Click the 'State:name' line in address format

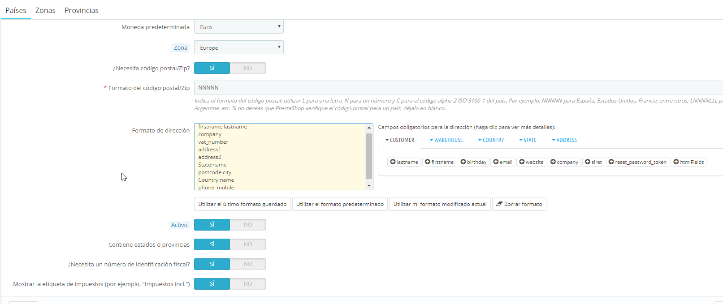212,165
